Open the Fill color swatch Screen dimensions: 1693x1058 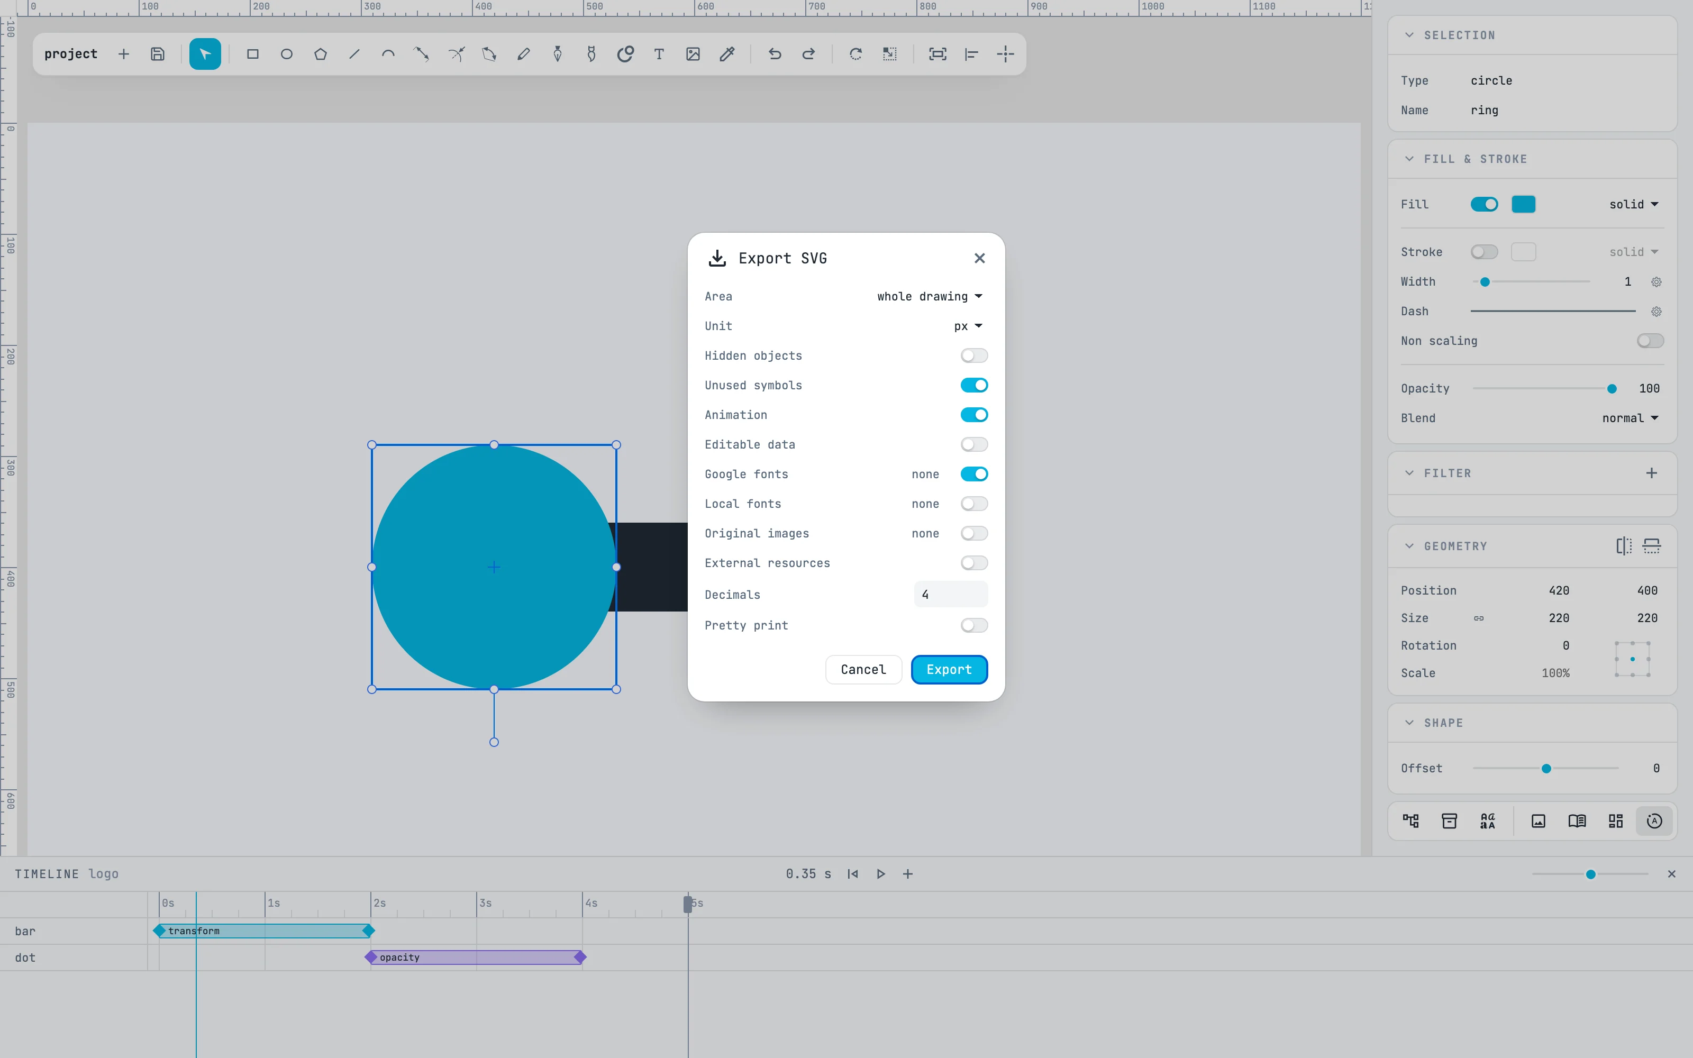(x=1523, y=204)
